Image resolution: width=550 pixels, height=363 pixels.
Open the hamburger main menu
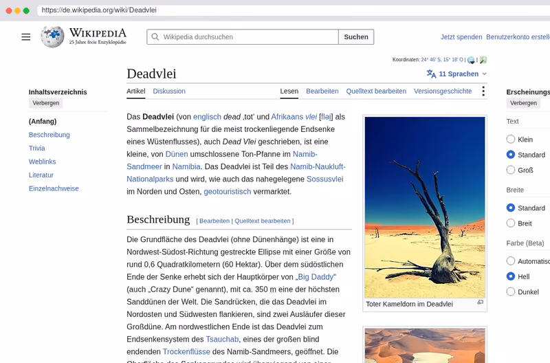[x=26, y=37]
